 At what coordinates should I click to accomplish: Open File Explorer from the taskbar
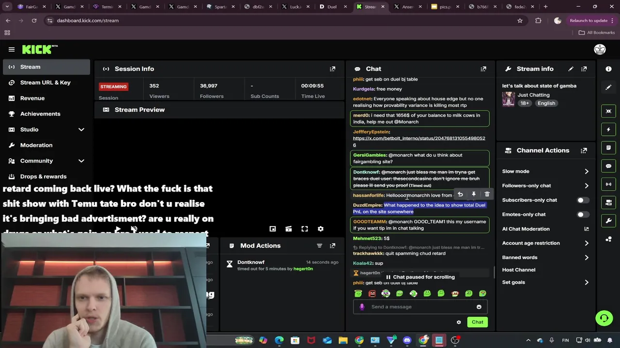[x=343, y=340]
